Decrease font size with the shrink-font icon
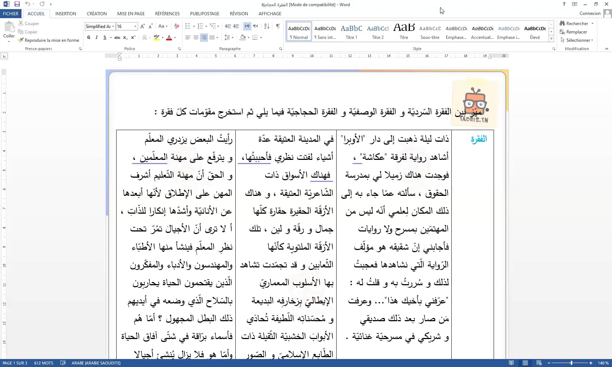Viewport: 612px width, 367px height. point(150,26)
